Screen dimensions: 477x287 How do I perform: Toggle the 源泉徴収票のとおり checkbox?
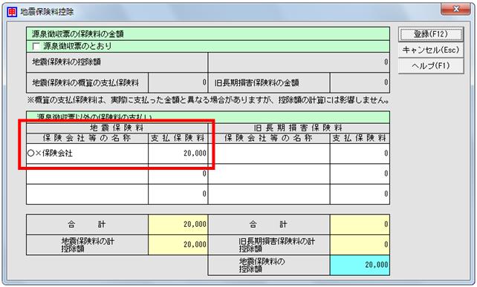pyautogui.click(x=36, y=47)
